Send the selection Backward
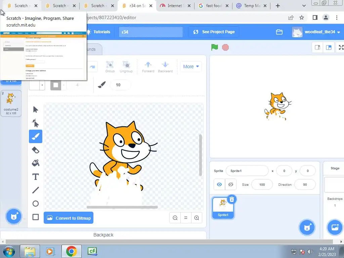Viewport: 344px width, 258px height. 165,67
